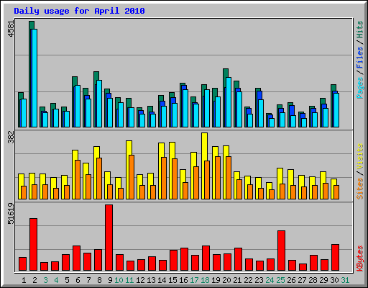Click day label 13 on x-axis
The height and width of the screenshot is (288, 368).
coord(151,280)
